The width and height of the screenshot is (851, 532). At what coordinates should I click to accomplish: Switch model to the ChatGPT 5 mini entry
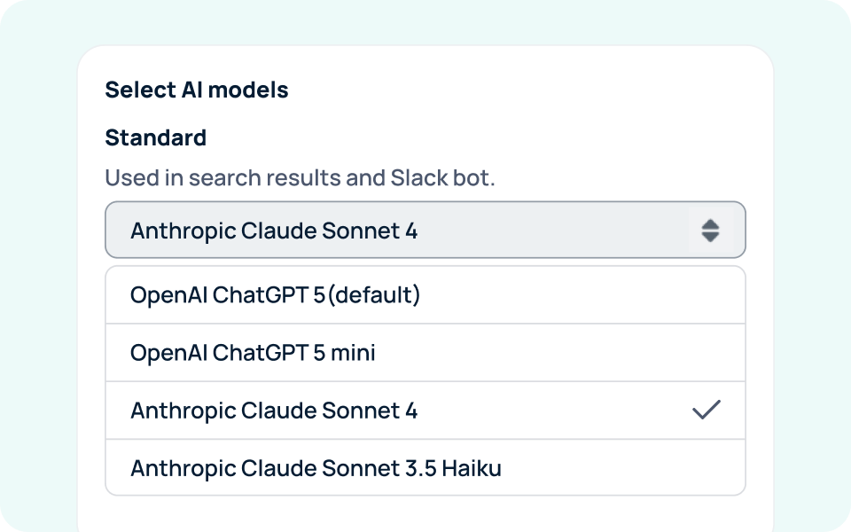(x=253, y=352)
